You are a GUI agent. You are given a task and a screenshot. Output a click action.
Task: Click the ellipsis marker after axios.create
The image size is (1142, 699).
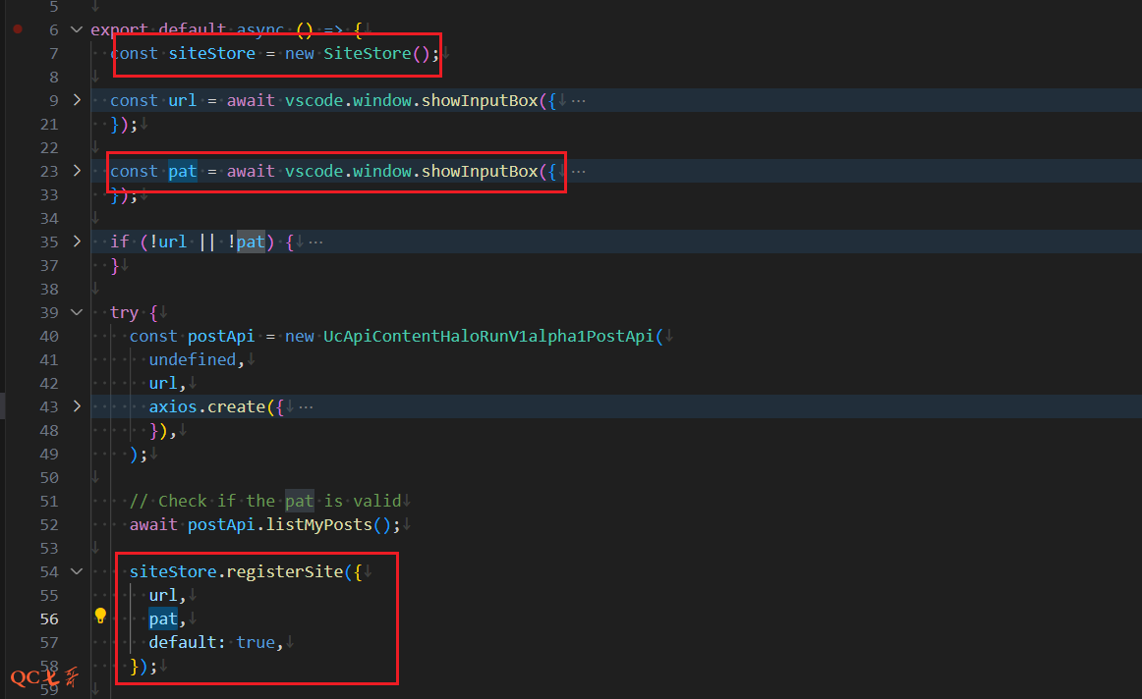coord(306,406)
